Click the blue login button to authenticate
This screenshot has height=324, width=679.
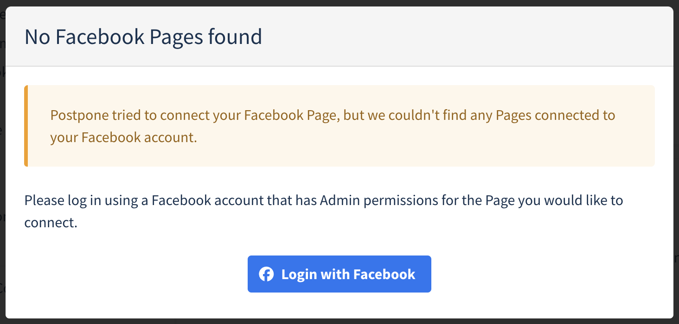[339, 274]
